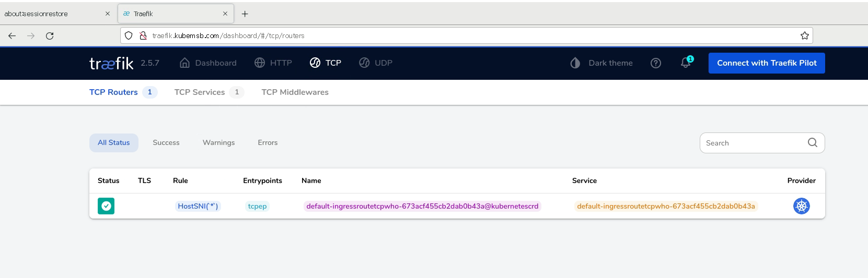Go back using browser back arrow
868x278 pixels.
coord(12,35)
